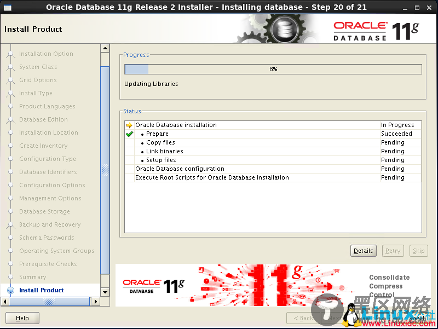Select the Summary step

(x=33, y=277)
